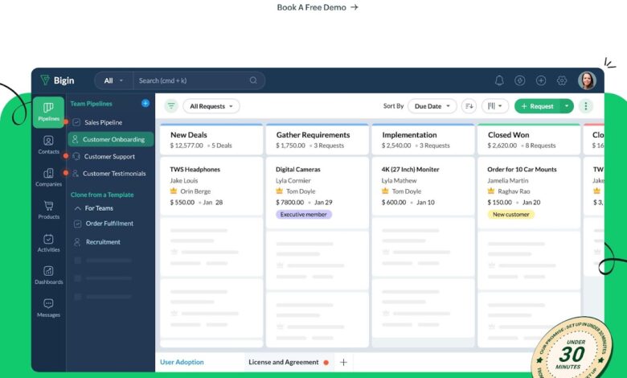The image size is (627, 378).
Task: Open the user profile avatar
Action: point(587,80)
